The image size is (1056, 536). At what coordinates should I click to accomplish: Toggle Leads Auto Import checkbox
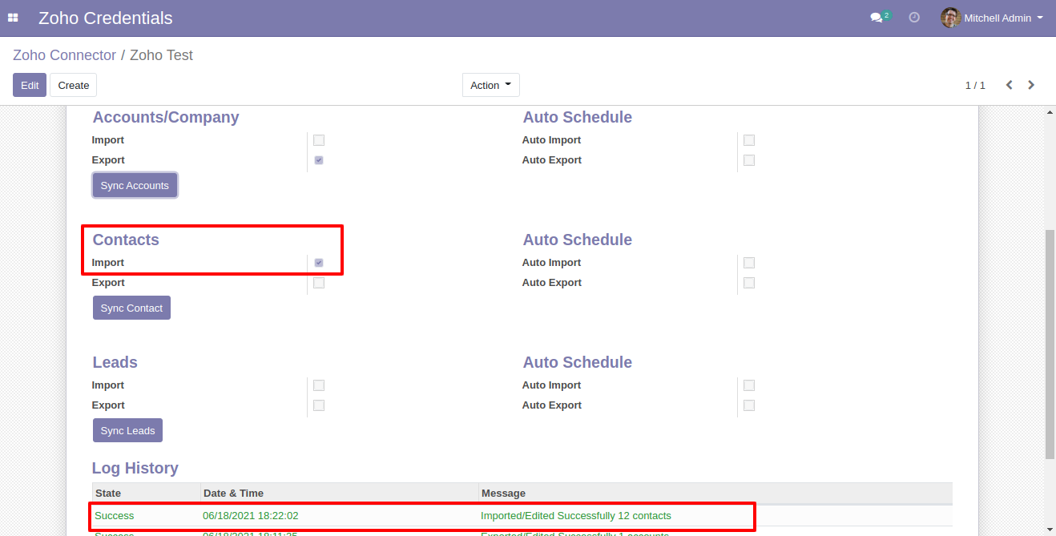[749, 385]
